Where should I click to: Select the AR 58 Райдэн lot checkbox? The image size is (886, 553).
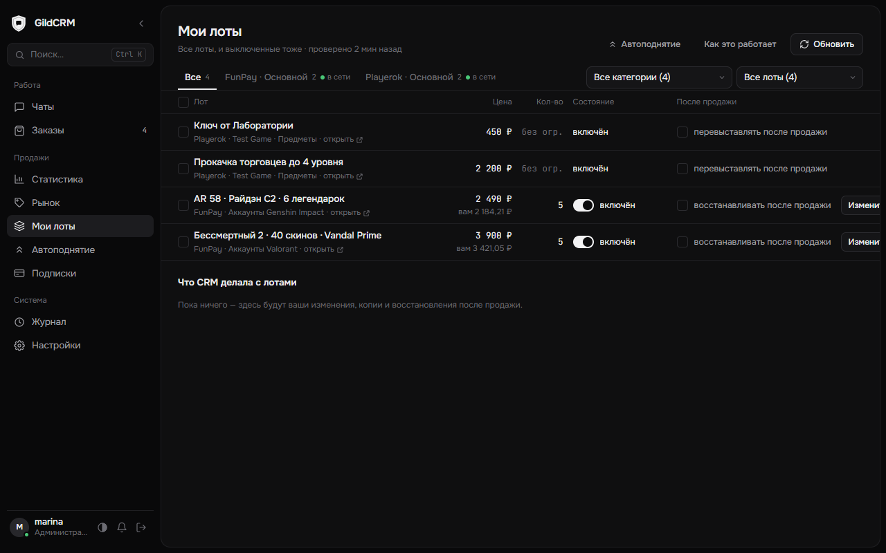[x=183, y=205]
